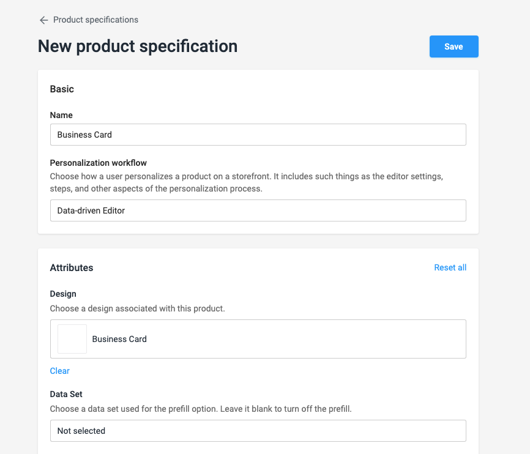
Task: Click the Basic section heading
Action: pos(62,89)
